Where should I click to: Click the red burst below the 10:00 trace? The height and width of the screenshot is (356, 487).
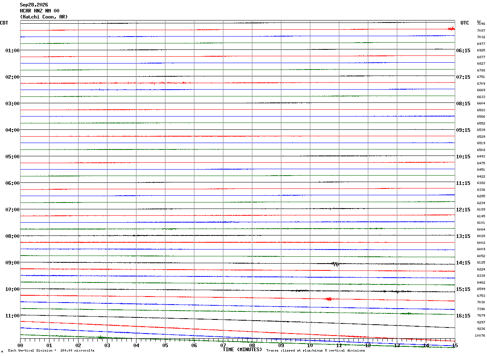pos(329,299)
